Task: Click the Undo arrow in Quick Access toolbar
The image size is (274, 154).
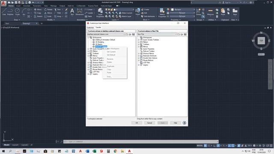Action: click(x=33, y=3)
